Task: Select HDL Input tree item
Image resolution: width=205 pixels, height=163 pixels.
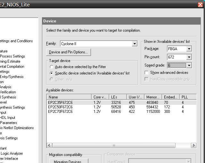Action: [x=7, y=118]
